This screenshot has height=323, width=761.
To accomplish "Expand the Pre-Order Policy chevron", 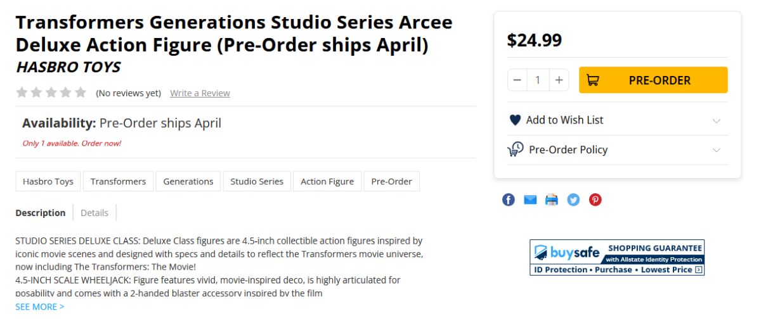I will tap(717, 150).
